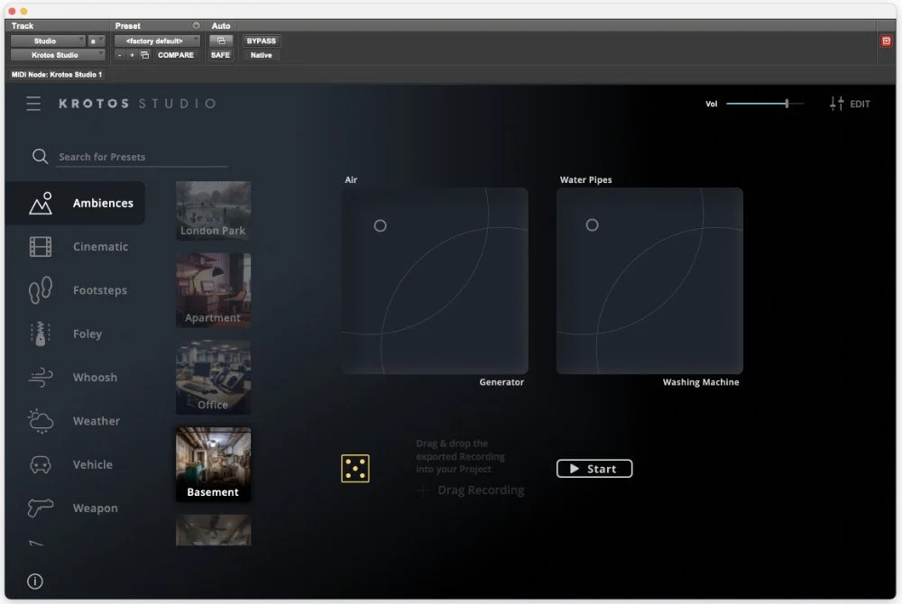Choose the Office preset thumbnail

[213, 377]
